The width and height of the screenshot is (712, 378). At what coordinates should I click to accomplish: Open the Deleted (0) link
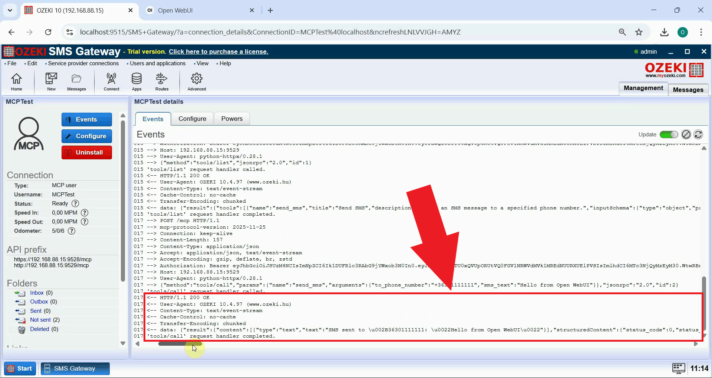pyautogui.click(x=39, y=329)
